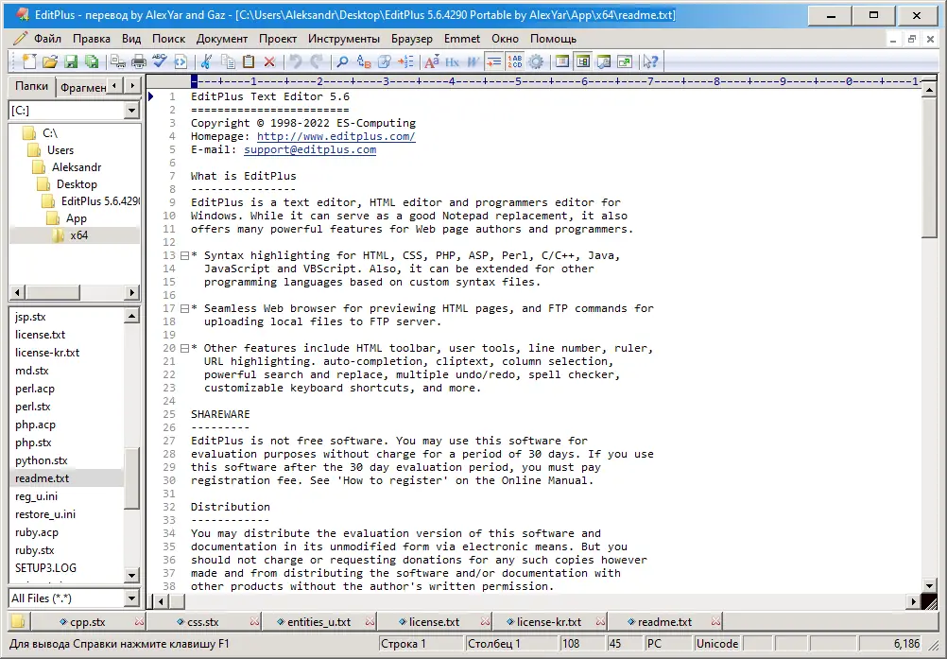The image size is (947, 659).
Task: Open the Emmet menu
Action: click(x=462, y=39)
